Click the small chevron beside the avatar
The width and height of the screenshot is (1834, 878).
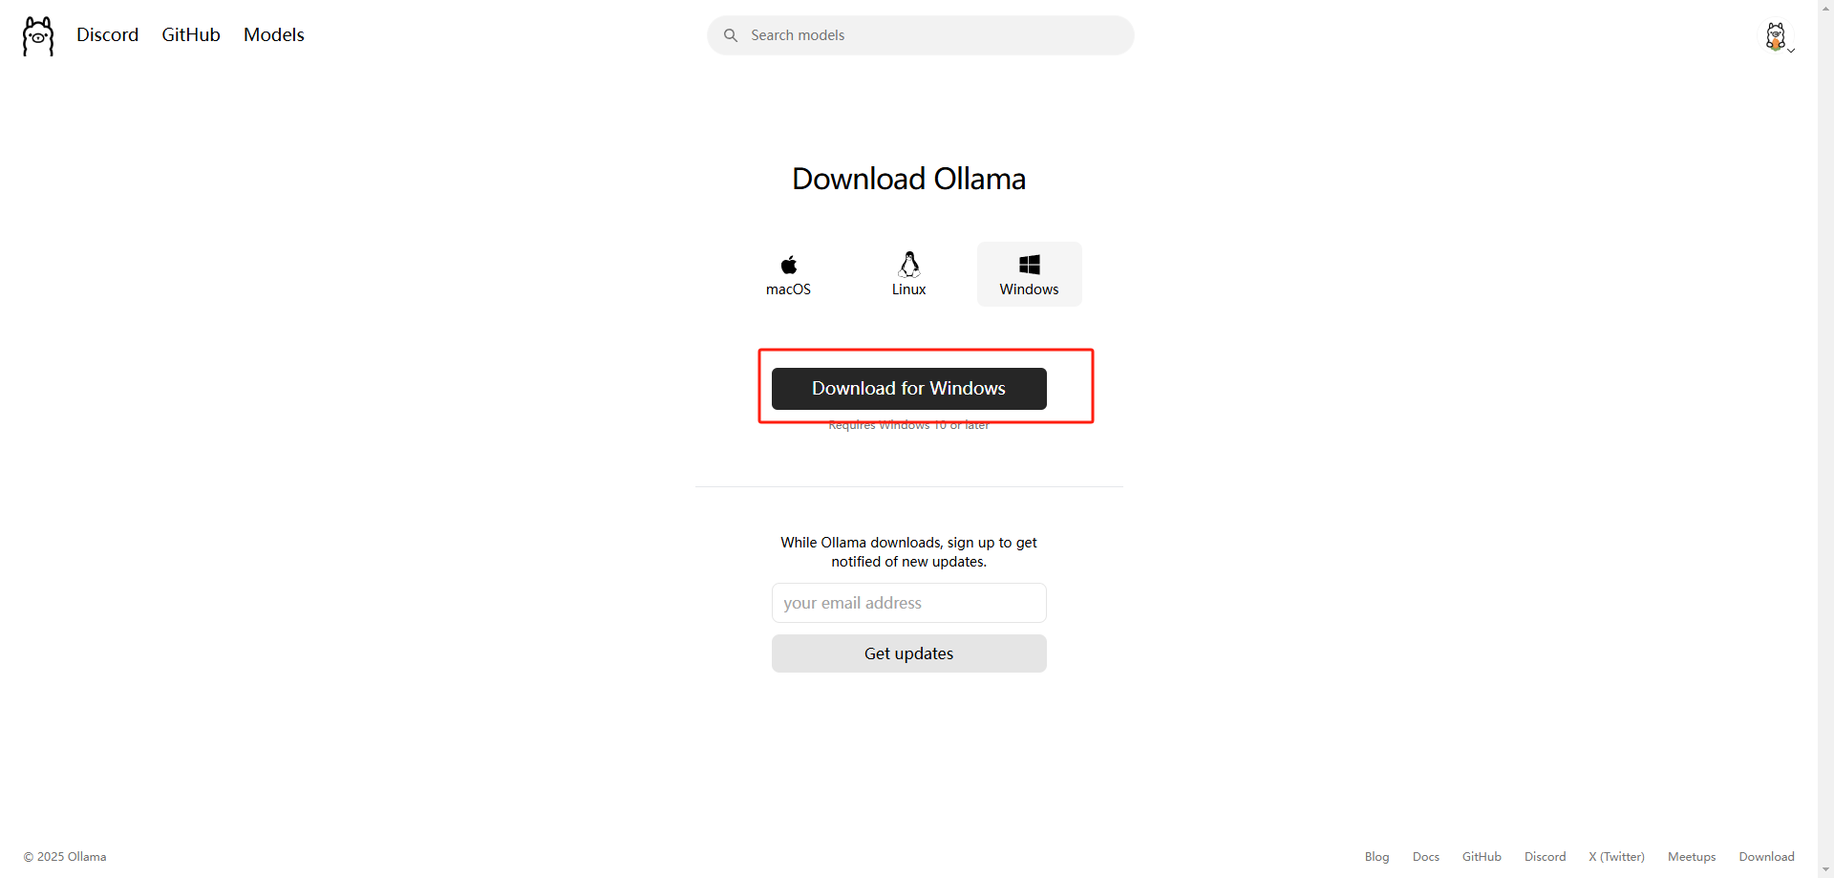1791,50
